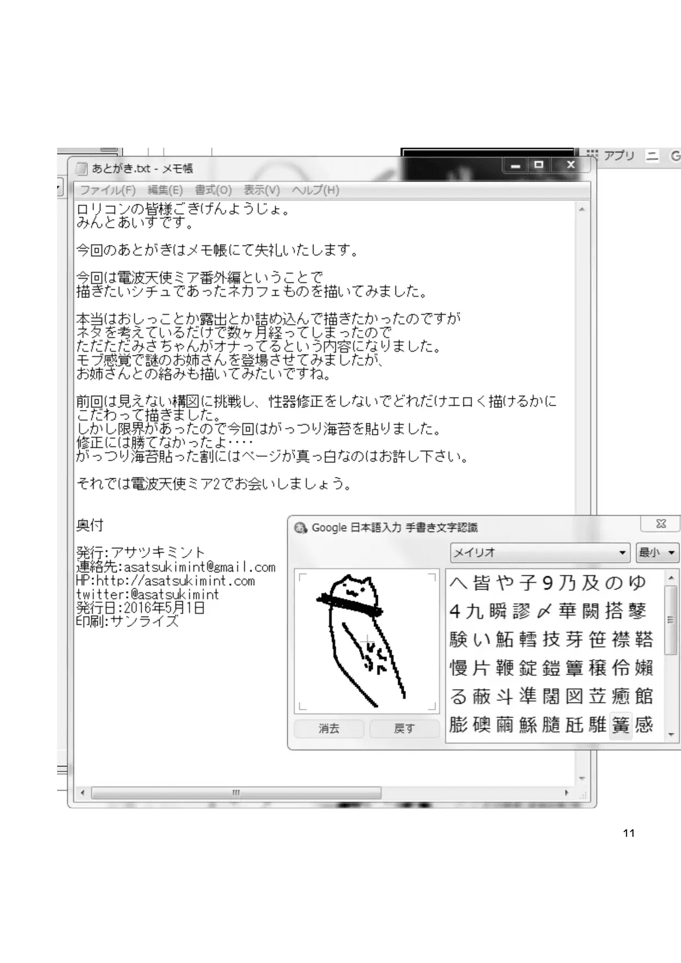The height and width of the screenshot is (963, 681).
Task: Open the ヘルプ(H) menu
Action: click(315, 190)
